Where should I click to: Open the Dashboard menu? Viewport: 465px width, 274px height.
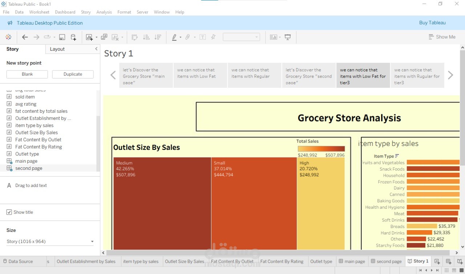click(x=65, y=12)
